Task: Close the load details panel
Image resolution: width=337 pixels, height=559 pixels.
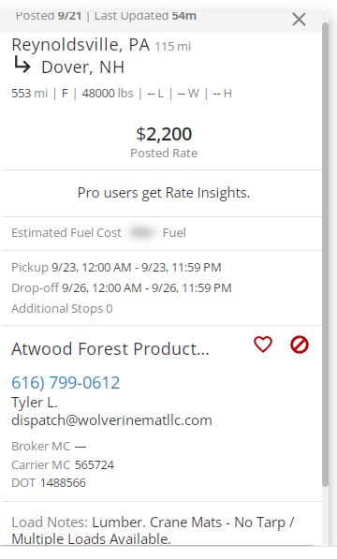Action: pyautogui.click(x=299, y=20)
